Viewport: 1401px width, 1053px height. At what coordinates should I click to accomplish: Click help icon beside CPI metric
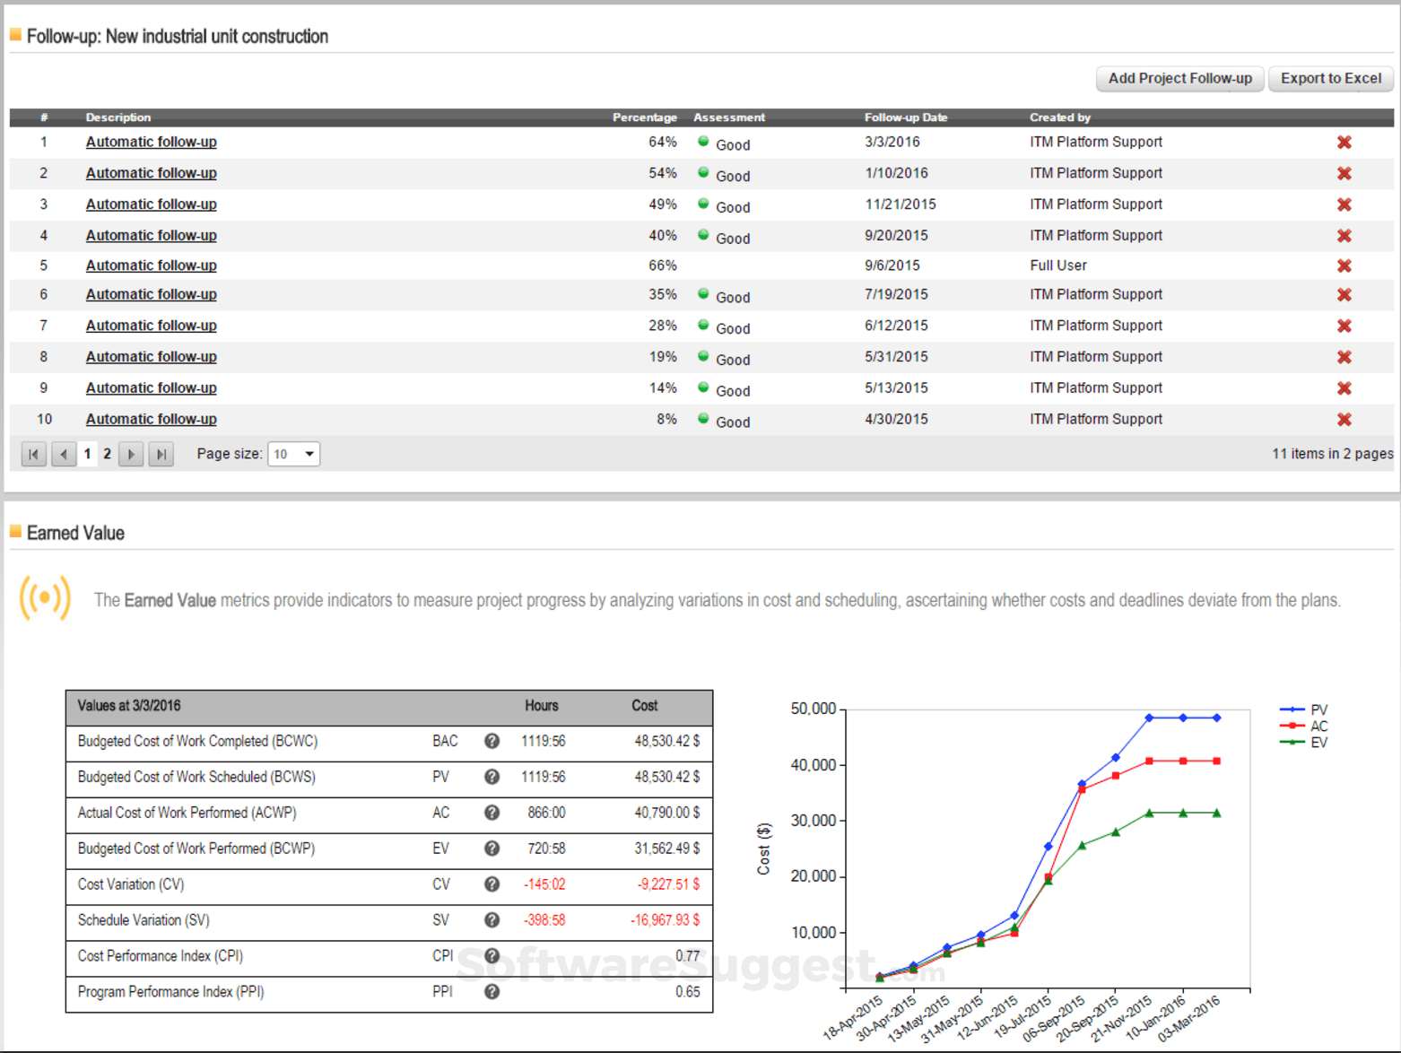492,956
